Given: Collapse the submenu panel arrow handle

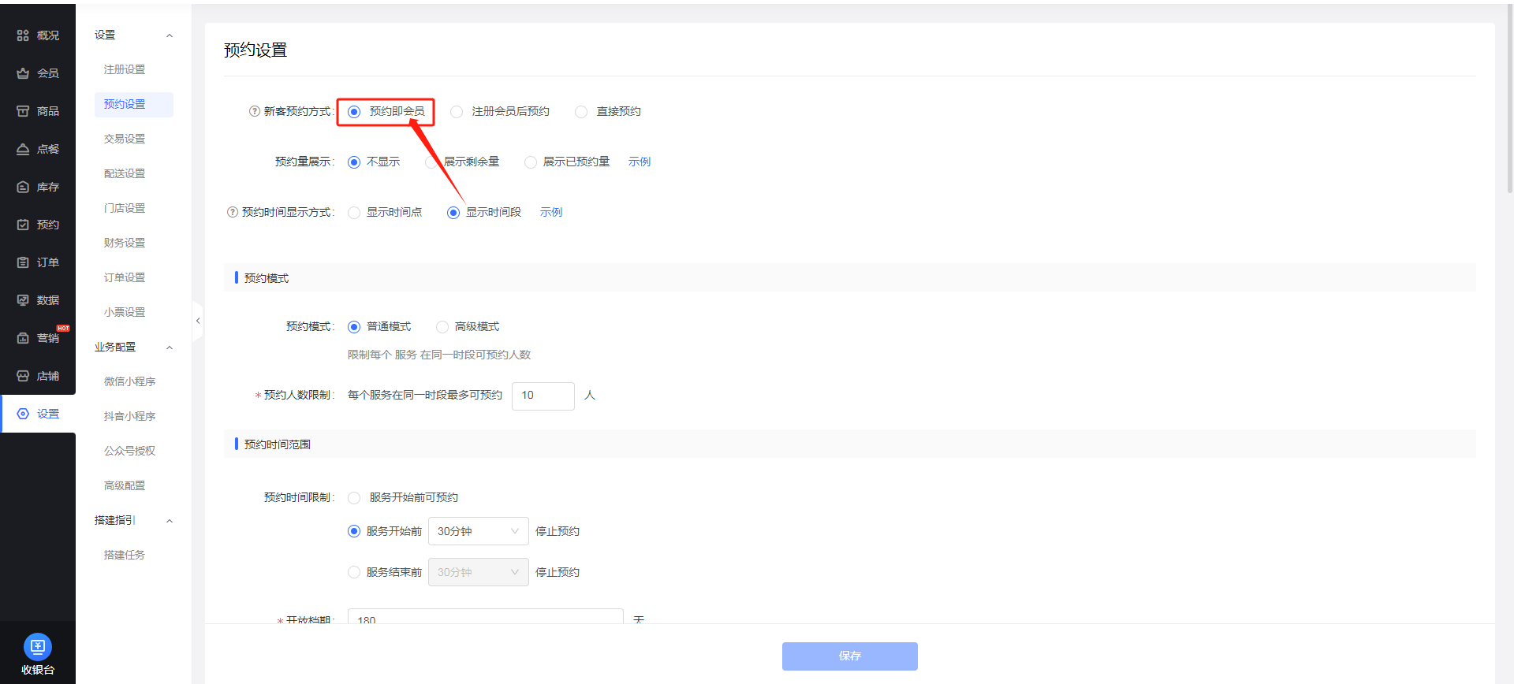Looking at the screenshot, I should [x=198, y=321].
